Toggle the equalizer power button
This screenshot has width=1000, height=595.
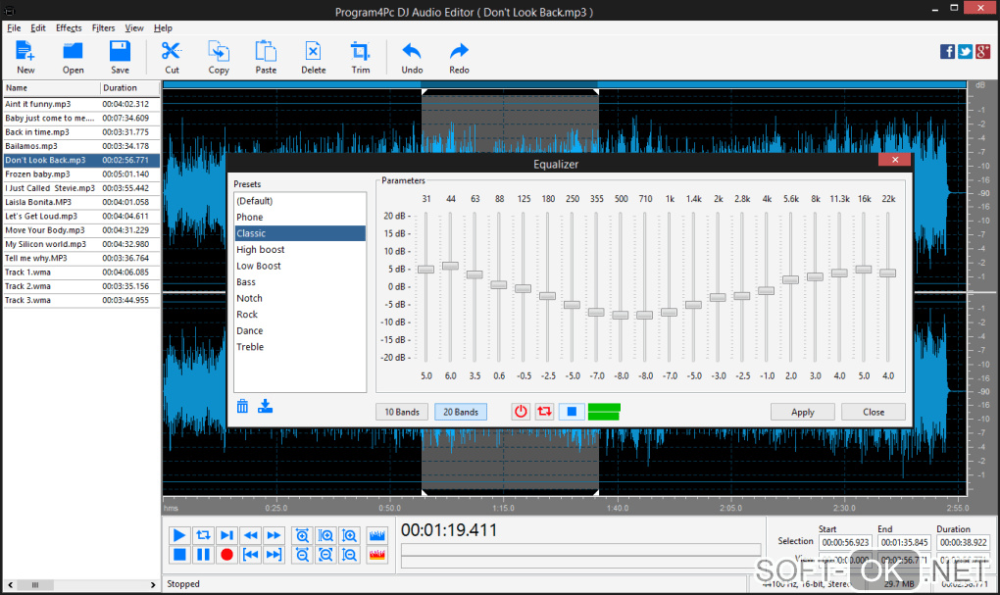pos(521,412)
